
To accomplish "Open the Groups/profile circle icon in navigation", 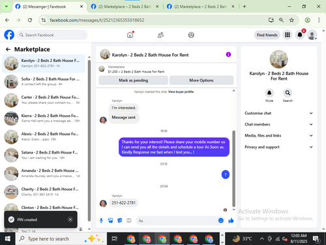I will 191,35.
